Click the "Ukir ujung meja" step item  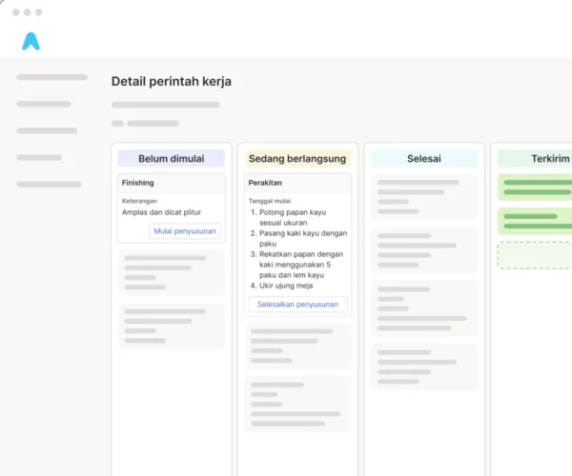pos(286,286)
